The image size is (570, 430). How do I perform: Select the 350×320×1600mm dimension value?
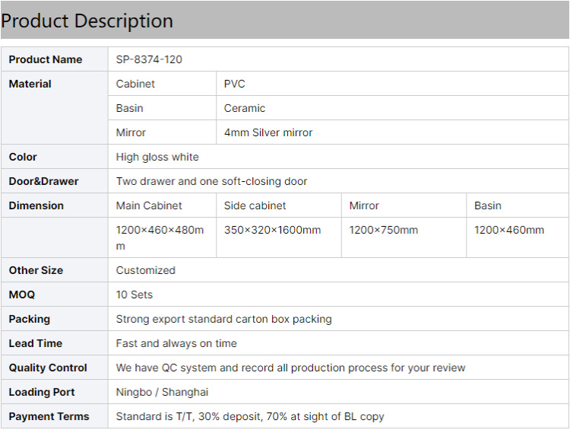pos(273,230)
